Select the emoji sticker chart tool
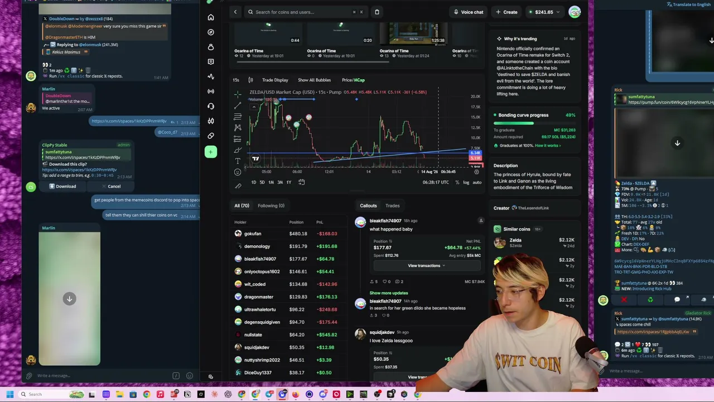 click(238, 172)
